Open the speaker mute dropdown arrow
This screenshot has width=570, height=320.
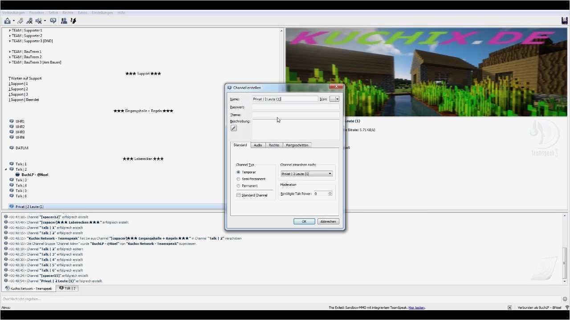coord(45,21)
